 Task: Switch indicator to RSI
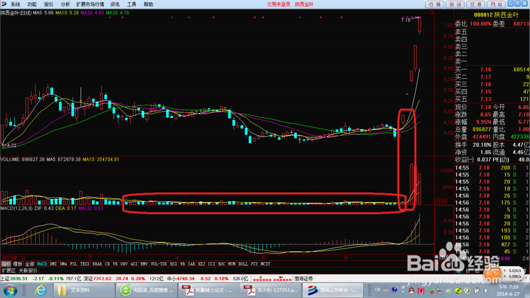(x=173, y=264)
